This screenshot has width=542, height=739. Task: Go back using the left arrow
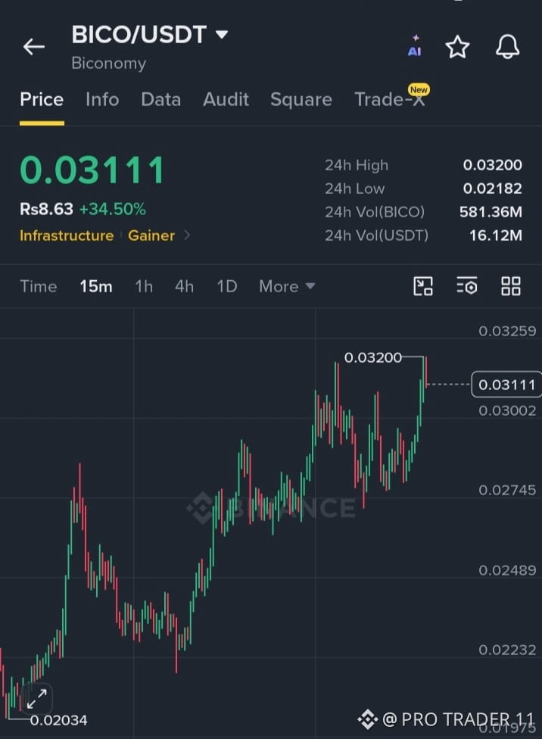click(x=34, y=47)
